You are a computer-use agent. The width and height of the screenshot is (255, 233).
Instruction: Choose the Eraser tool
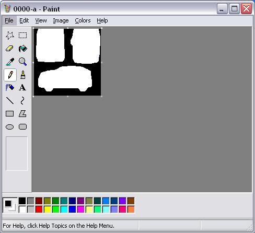pos(10,49)
